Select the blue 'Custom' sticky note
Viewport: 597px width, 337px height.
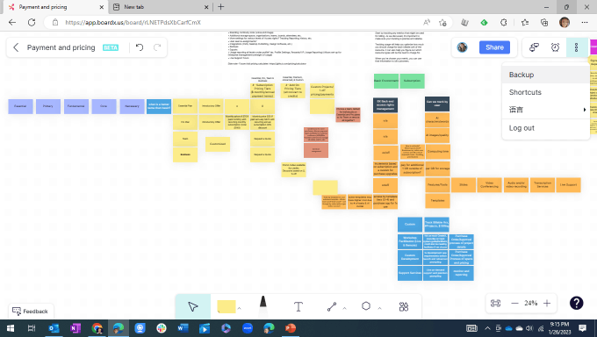[x=410, y=225]
